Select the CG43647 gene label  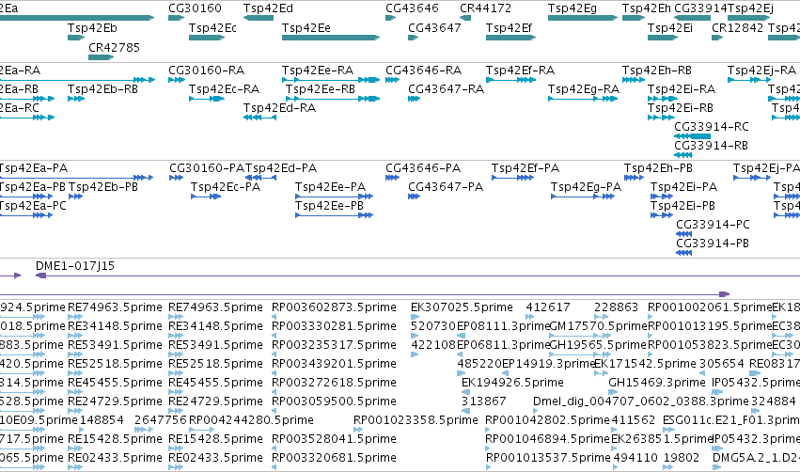(x=434, y=28)
